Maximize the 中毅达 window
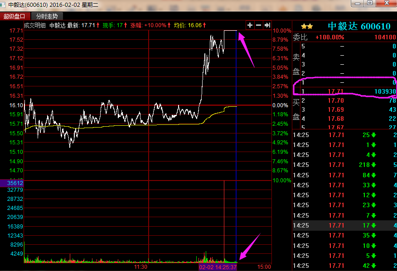Viewport: 397px width, 271px height. 370,3
